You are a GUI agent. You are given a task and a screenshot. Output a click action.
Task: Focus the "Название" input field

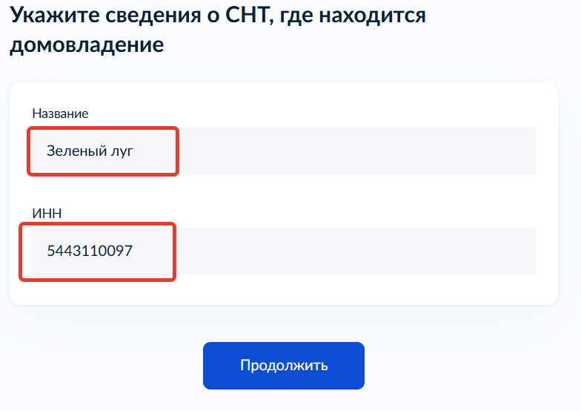click(x=283, y=151)
